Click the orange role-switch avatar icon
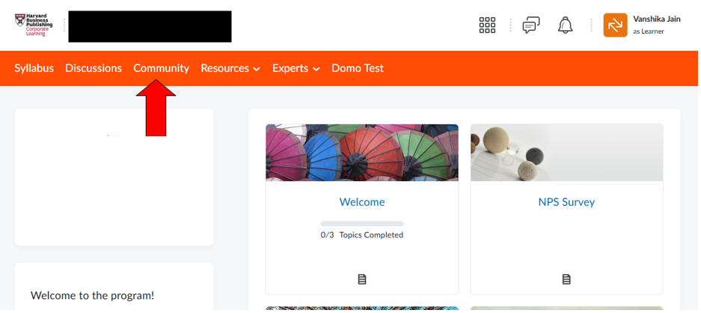 [x=615, y=25]
